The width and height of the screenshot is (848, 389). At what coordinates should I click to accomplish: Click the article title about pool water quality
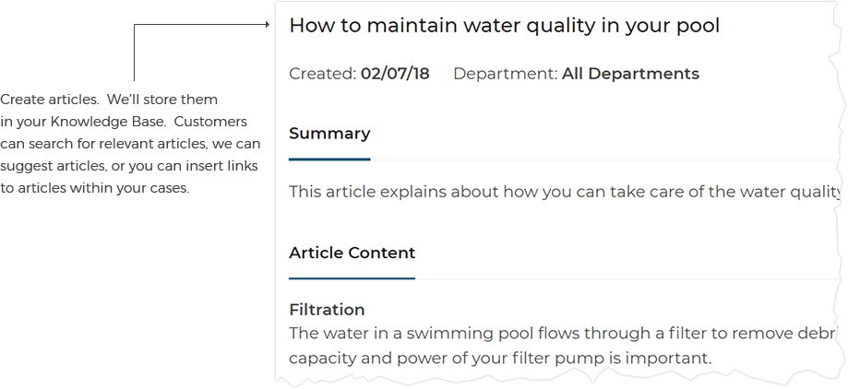504,26
